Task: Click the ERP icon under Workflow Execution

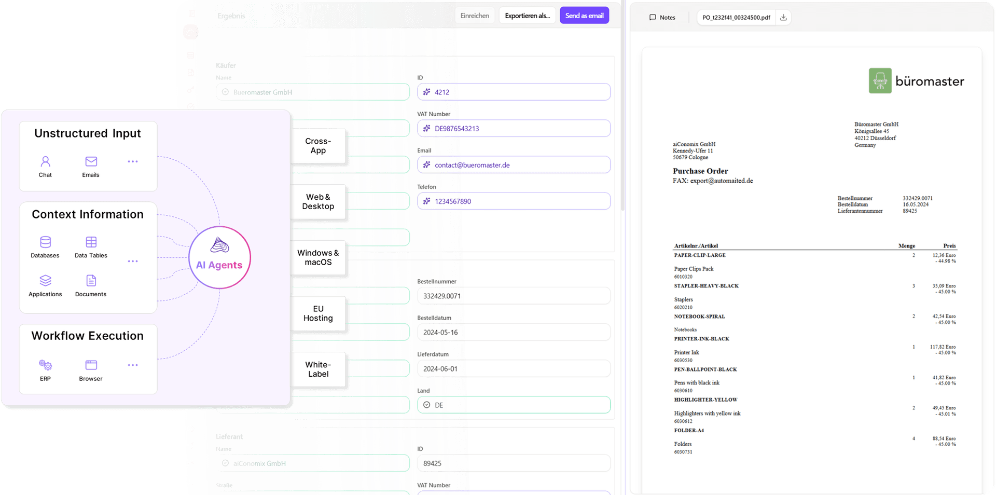Action: click(45, 365)
